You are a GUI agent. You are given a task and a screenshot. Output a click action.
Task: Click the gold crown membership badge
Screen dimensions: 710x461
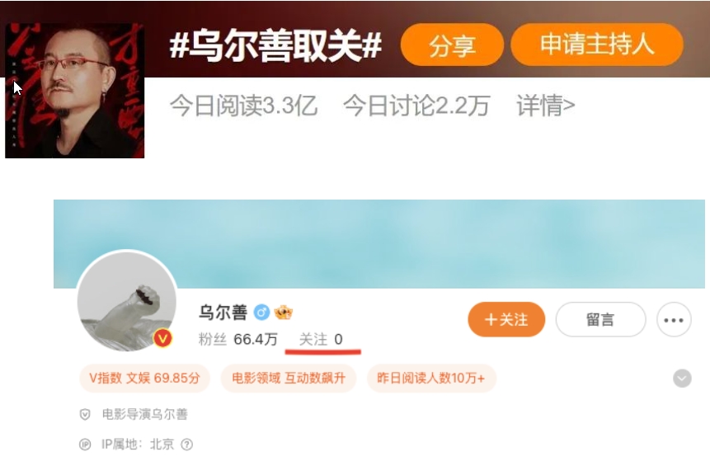pos(284,312)
